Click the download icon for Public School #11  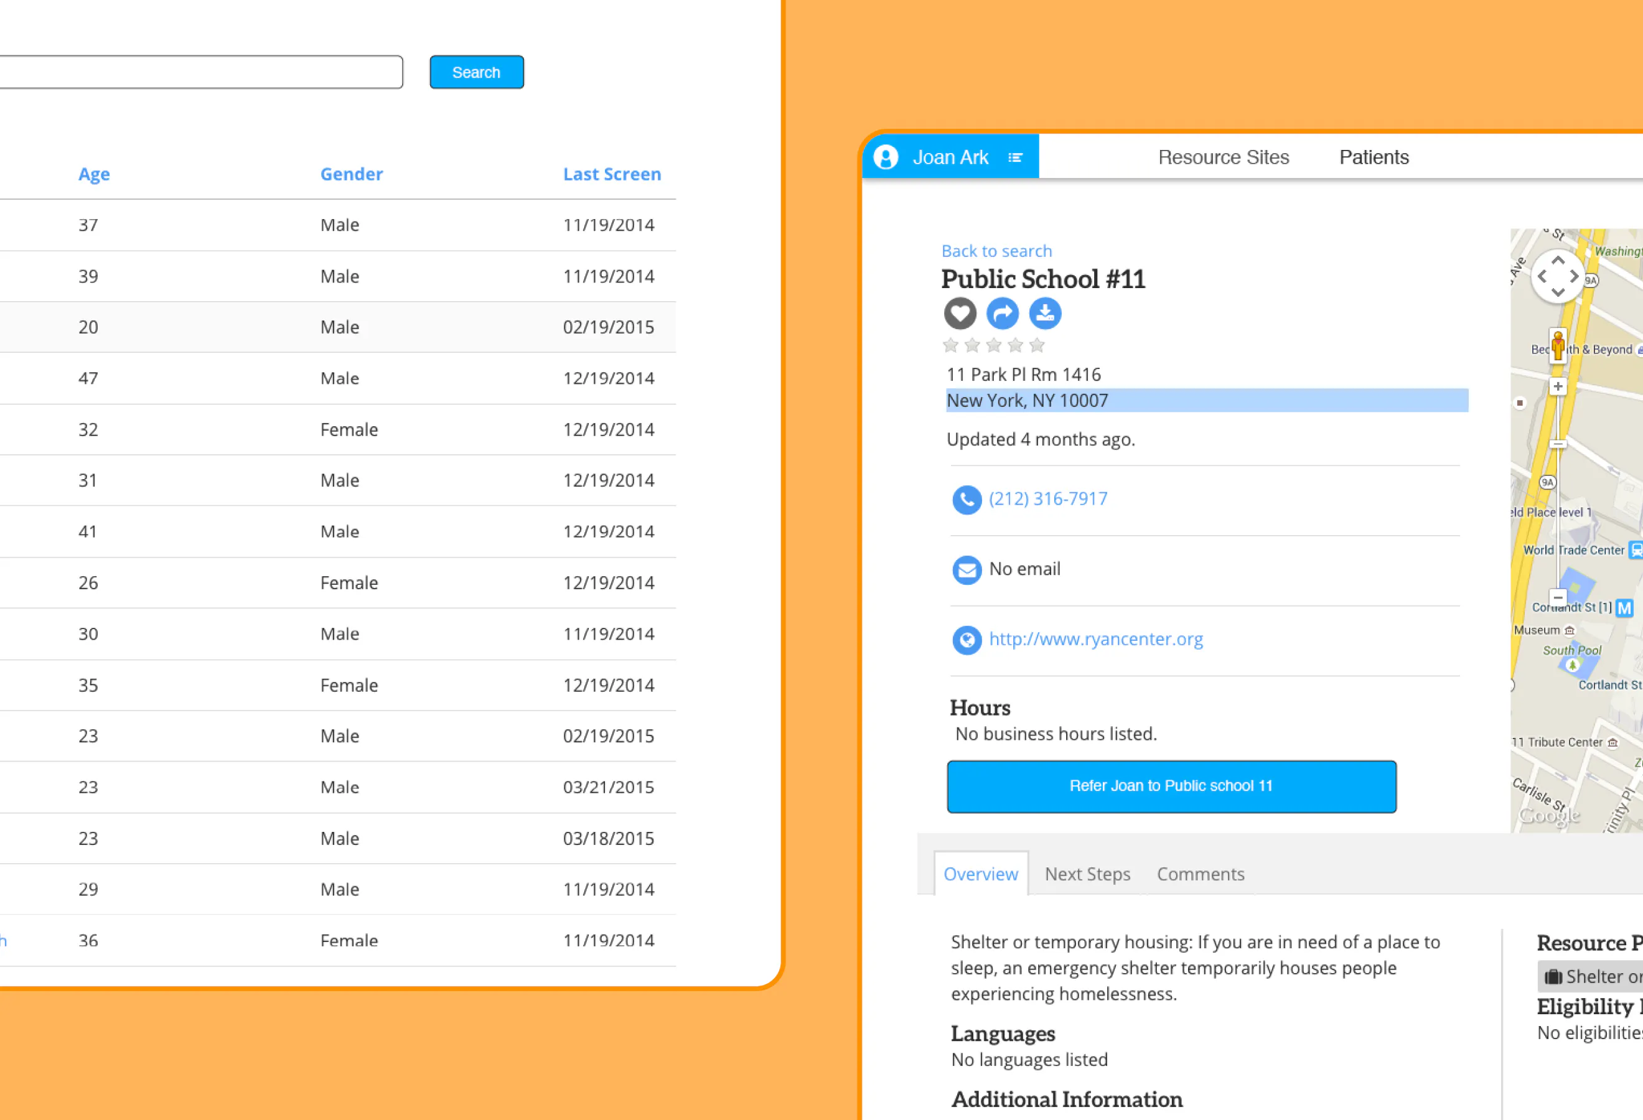click(x=1044, y=313)
